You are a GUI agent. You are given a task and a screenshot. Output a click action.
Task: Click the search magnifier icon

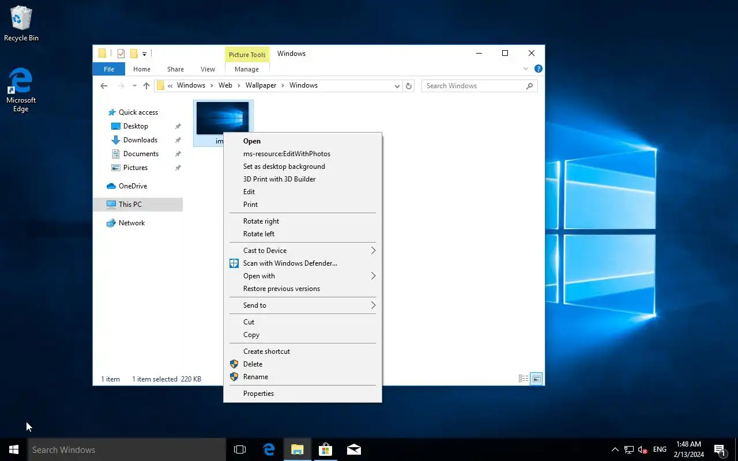529,86
